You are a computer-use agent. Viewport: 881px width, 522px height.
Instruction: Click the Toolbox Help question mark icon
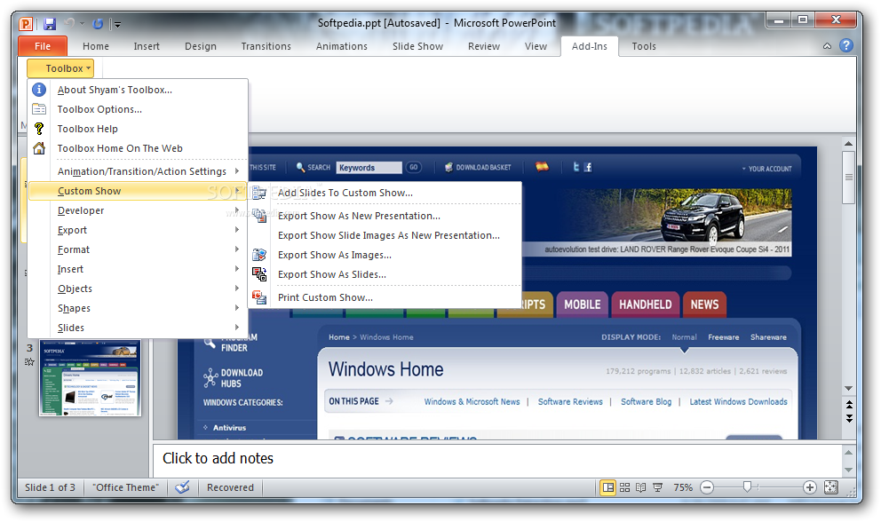pyautogui.click(x=39, y=129)
